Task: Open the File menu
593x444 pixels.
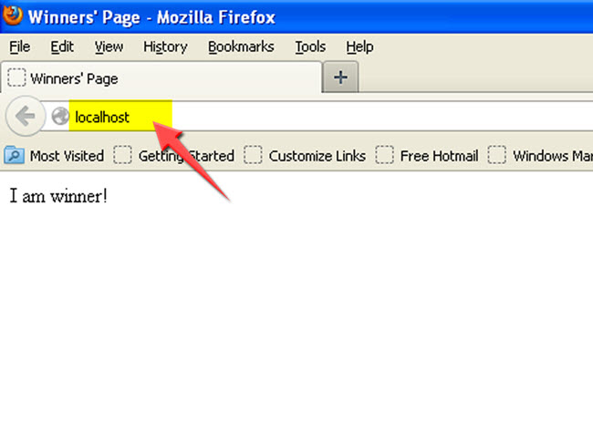Action: [20, 46]
